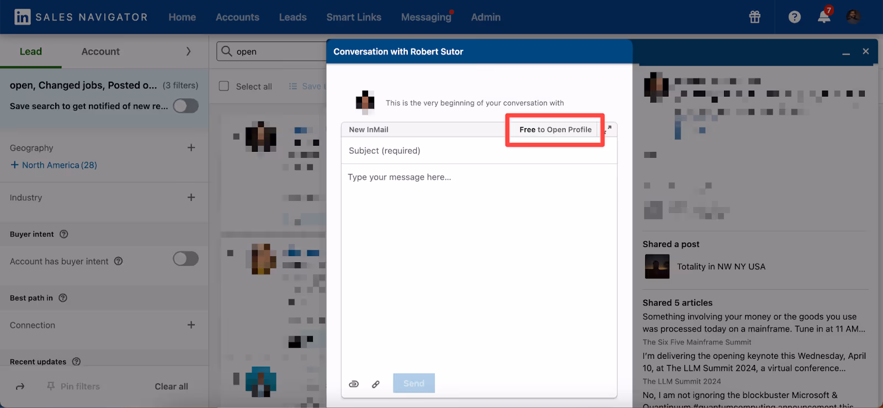Click the Account has buyer intent info icon

point(118,261)
